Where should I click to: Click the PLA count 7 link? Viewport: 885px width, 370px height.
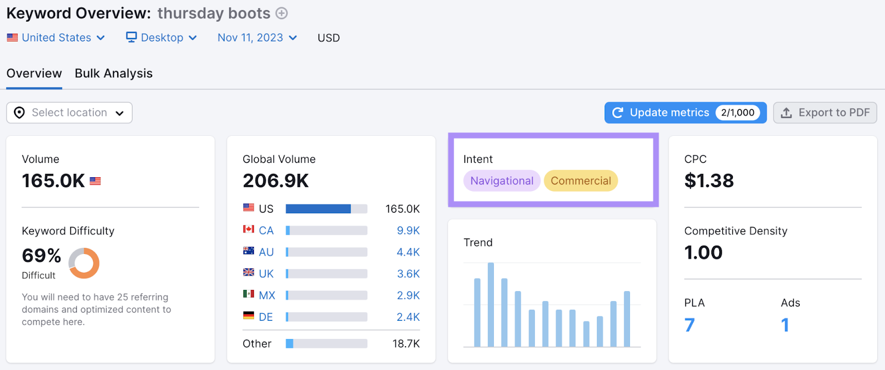coord(689,325)
